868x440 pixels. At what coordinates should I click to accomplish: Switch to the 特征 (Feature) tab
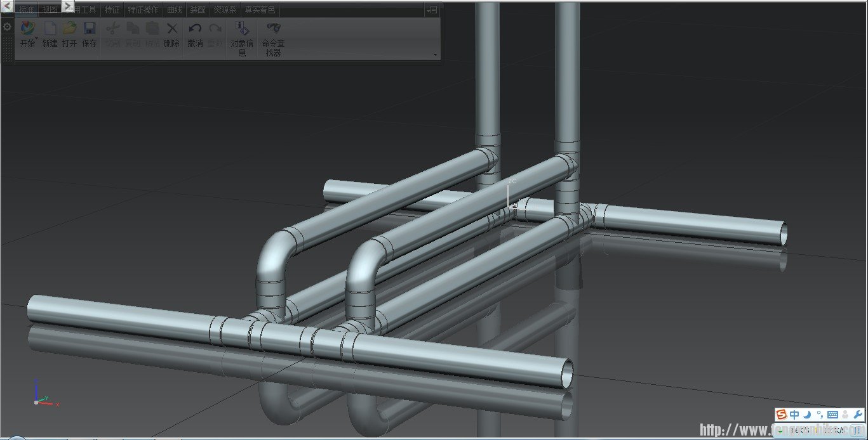pos(112,10)
